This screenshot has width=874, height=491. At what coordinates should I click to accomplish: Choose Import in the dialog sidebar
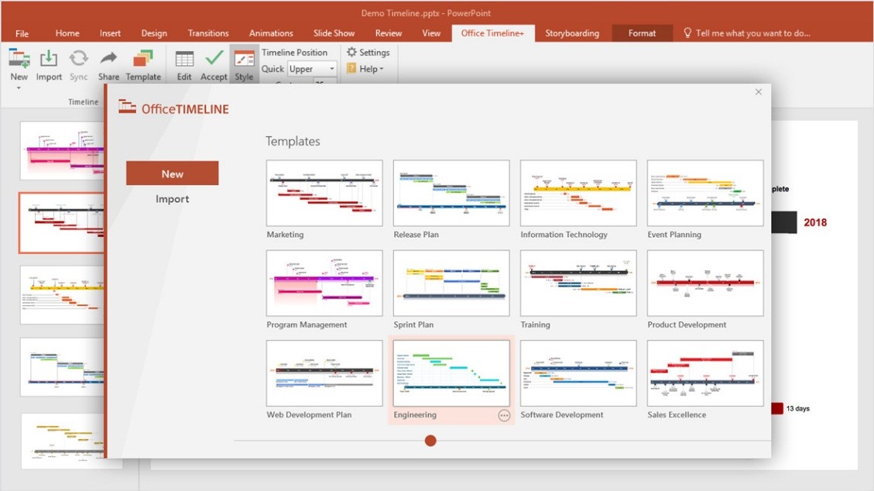172,199
